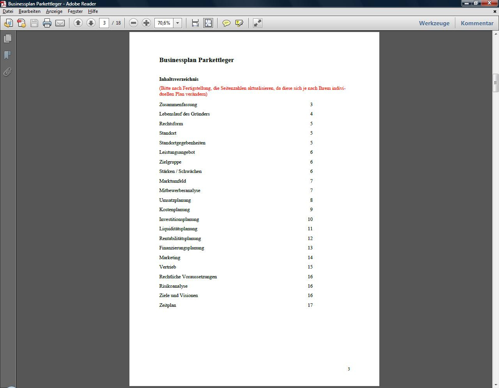Click the vertical scrollbar thumb
Screen dimensions: 499x388
(496, 83)
